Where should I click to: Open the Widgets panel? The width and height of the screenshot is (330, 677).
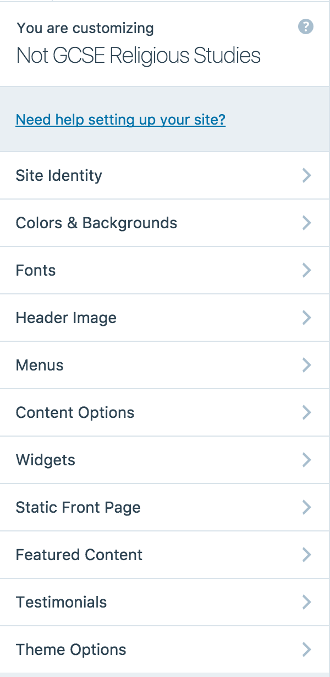point(46,460)
